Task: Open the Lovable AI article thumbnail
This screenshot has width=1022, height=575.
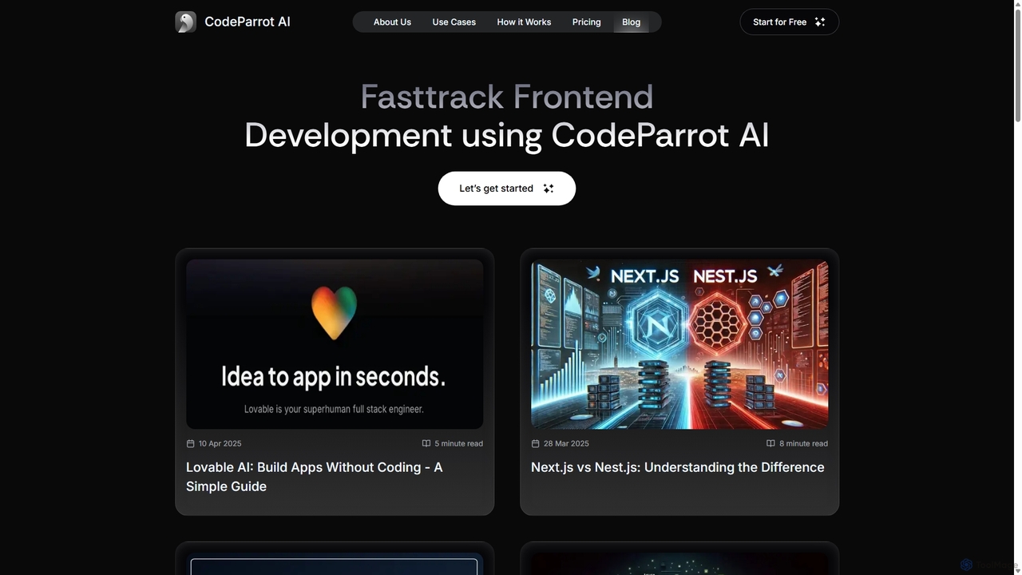Action: coord(335,344)
